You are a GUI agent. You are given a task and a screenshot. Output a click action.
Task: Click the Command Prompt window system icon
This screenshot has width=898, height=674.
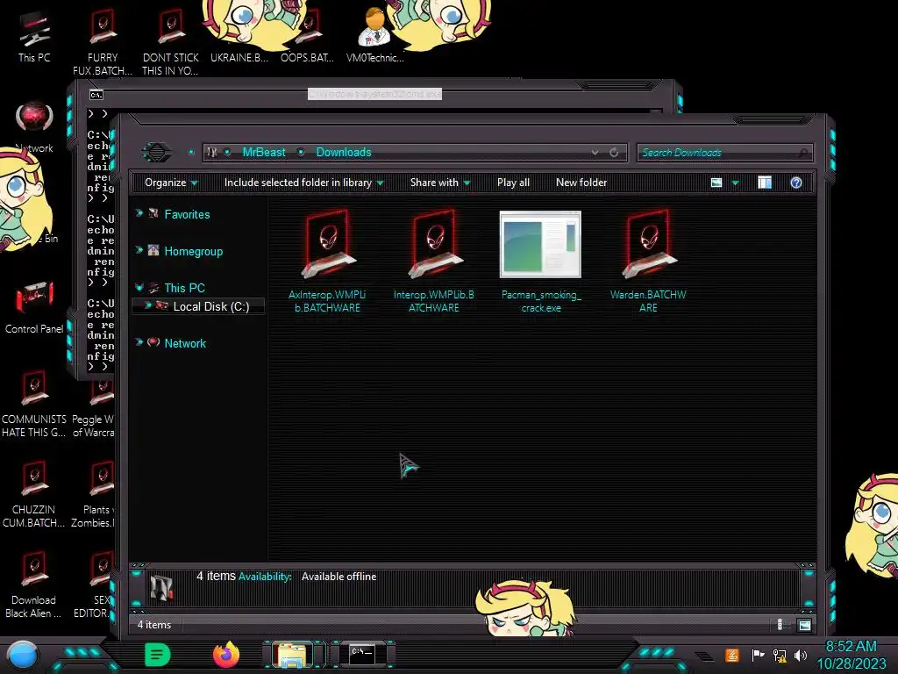[x=96, y=95]
